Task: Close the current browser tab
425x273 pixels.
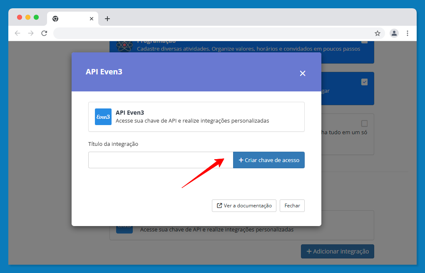Action: pyautogui.click(x=92, y=19)
